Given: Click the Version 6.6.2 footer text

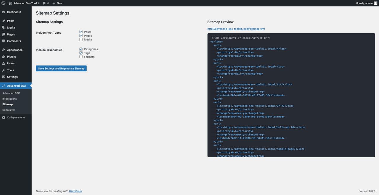Looking at the screenshot, I should [x=367, y=191].
